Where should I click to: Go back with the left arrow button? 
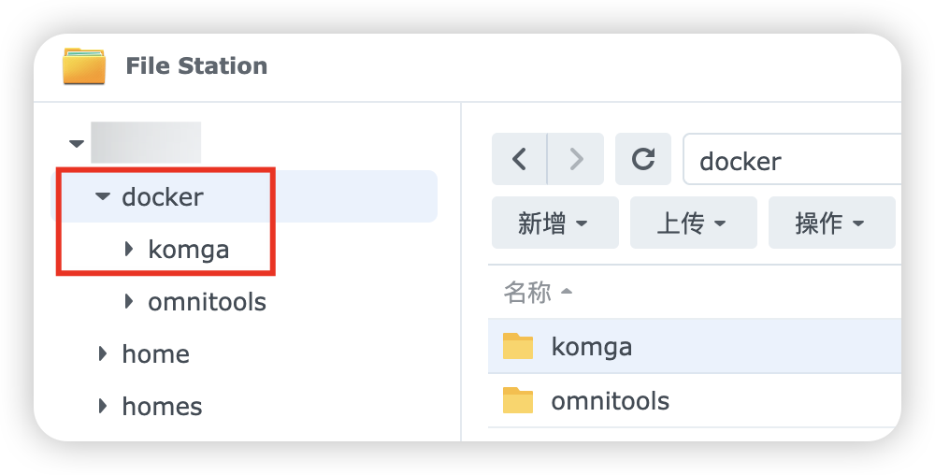[519, 160]
